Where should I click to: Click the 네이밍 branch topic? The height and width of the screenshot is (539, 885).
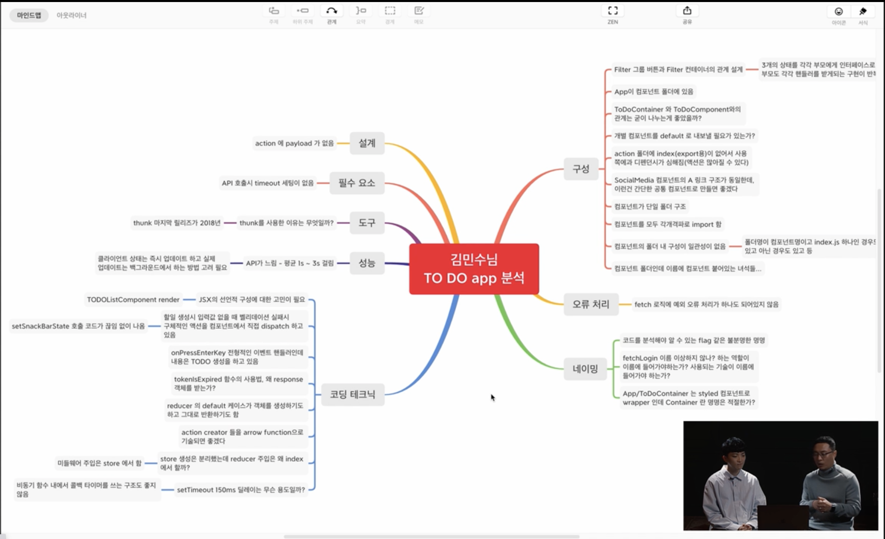pyautogui.click(x=585, y=368)
